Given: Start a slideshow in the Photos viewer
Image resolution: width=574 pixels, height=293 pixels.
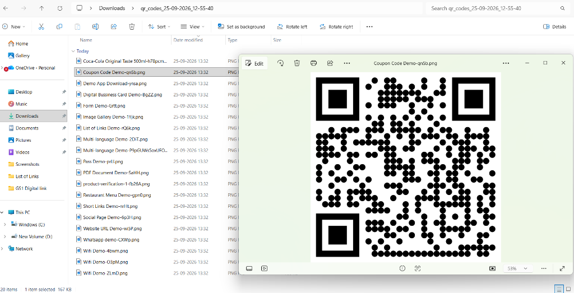Looking at the screenshot, I should 264,268.
